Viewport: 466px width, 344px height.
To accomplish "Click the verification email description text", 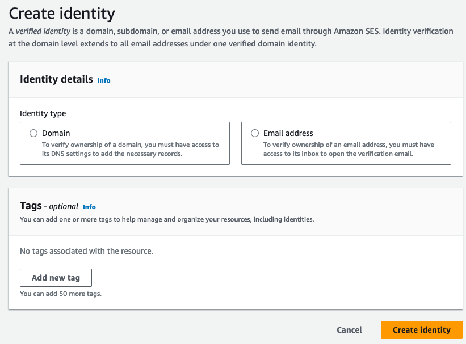I will pos(349,149).
